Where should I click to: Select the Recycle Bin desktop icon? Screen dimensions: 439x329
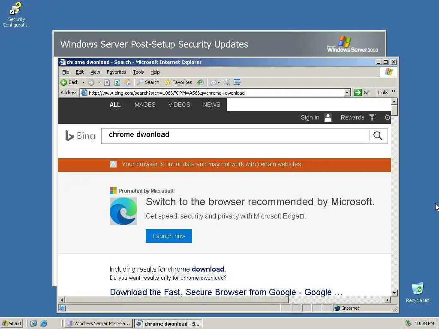point(418,292)
